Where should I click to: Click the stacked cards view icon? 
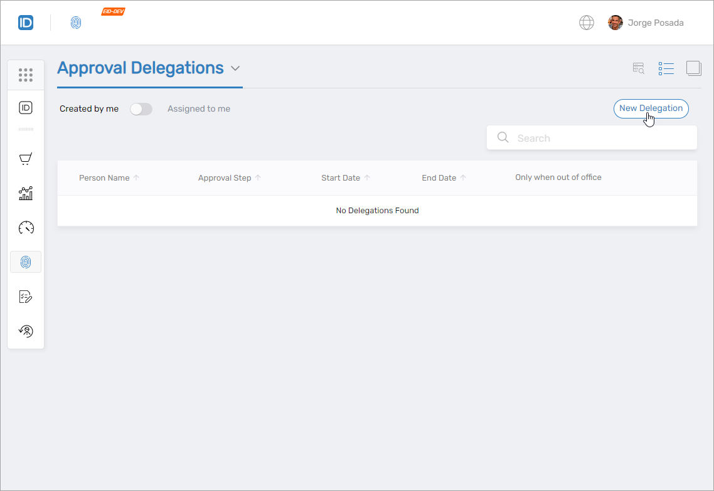point(693,68)
